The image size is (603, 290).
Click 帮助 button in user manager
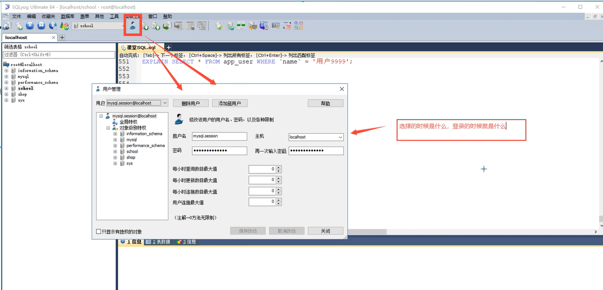pyautogui.click(x=326, y=103)
